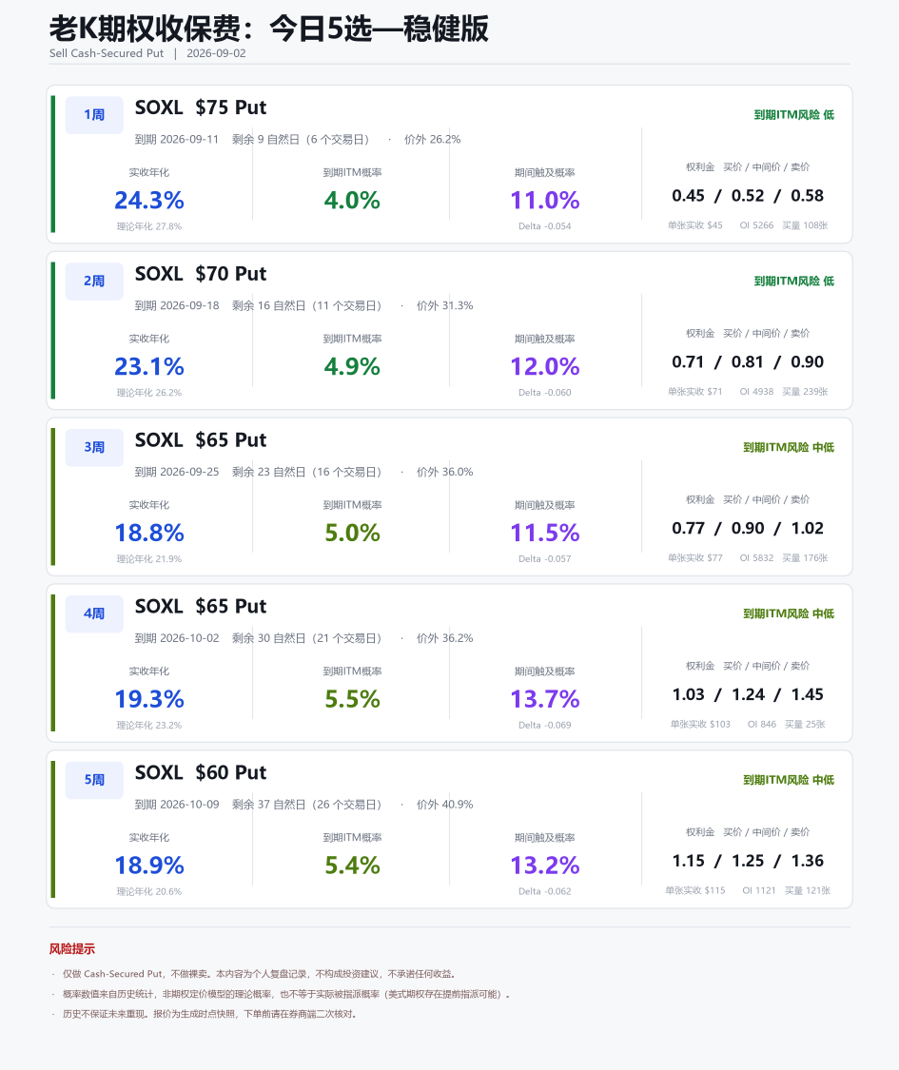Select the SOXL $75 Put title
Screen dimensions: 899x1070
201,107
